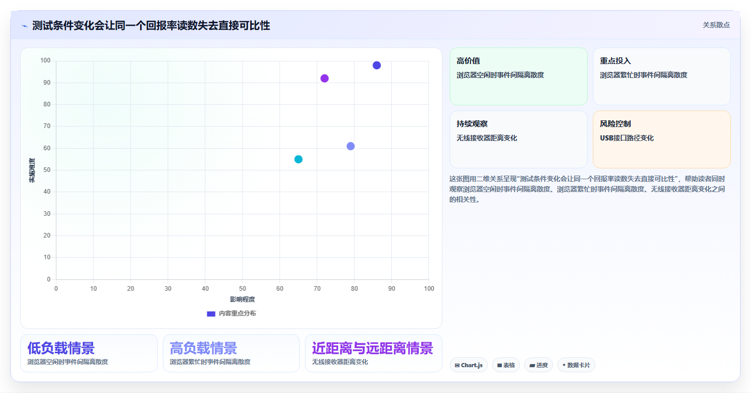Click the 数据卡片 tag chip
Image resolution: width=751 pixels, height=393 pixels.
tap(576, 365)
